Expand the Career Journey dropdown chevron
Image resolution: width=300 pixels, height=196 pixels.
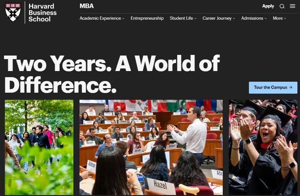click(x=234, y=18)
